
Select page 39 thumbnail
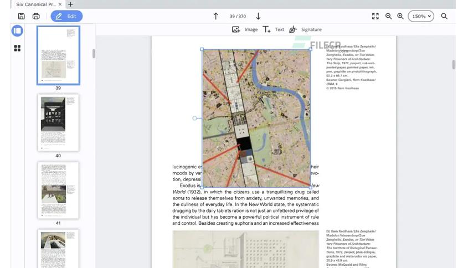(x=58, y=55)
